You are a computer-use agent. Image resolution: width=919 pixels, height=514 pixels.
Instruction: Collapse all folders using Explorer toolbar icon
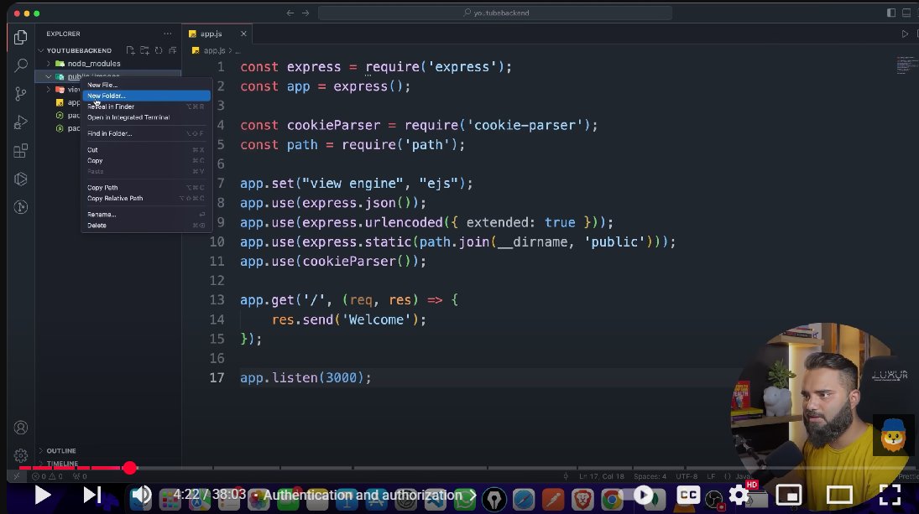[172, 50]
